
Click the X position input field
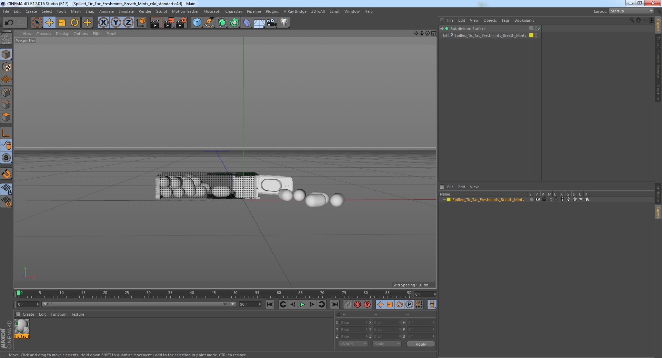coord(354,323)
